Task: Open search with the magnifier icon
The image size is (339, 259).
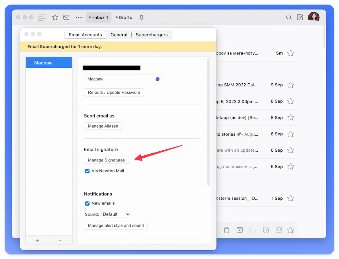Action: [289, 17]
